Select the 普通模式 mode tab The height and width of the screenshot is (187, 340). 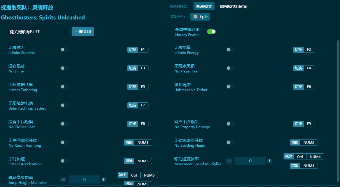pos(204,6)
